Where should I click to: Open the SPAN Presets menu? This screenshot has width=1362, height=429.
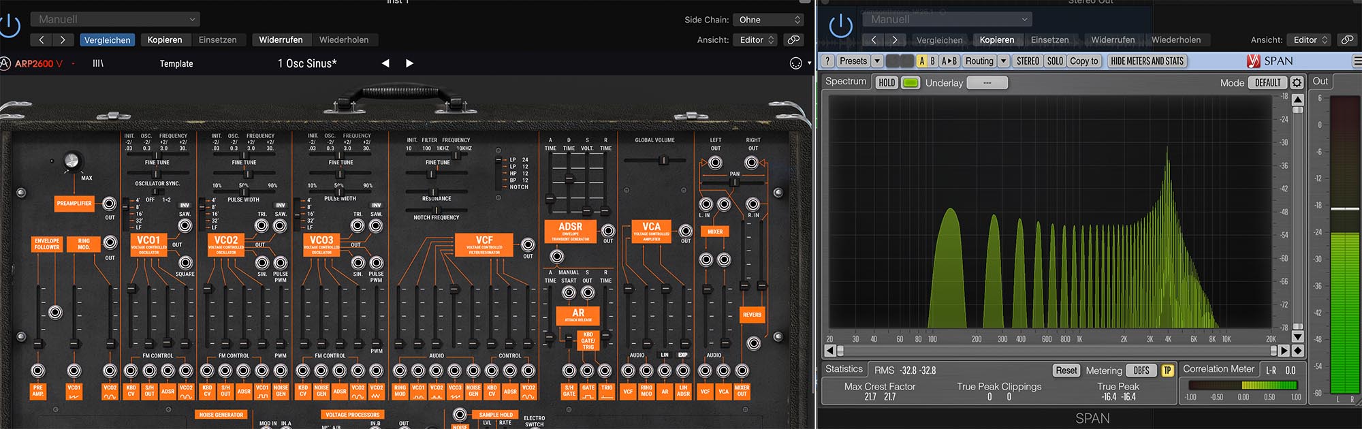pyautogui.click(x=853, y=61)
